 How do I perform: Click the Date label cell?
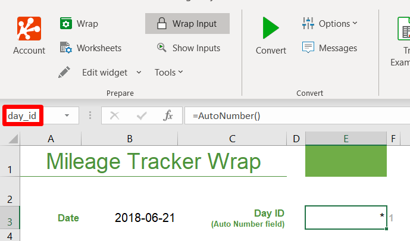pos(68,218)
